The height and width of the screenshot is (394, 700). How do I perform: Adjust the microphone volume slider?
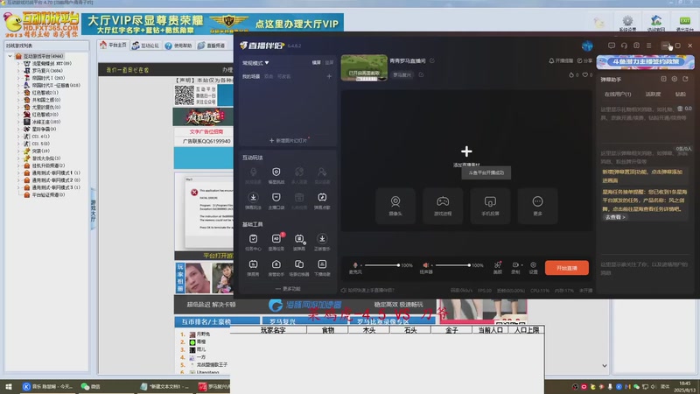point(381,265)
